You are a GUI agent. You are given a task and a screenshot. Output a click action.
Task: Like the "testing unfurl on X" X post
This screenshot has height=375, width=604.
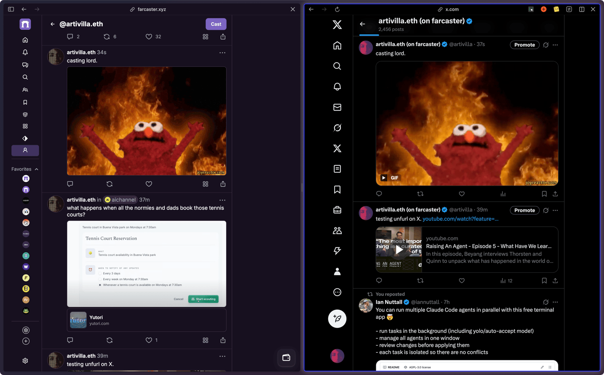[462, 281]
